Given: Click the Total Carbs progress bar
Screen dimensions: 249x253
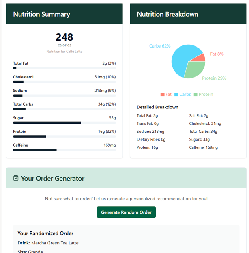Looking at the screenshot, I should 64,109.
